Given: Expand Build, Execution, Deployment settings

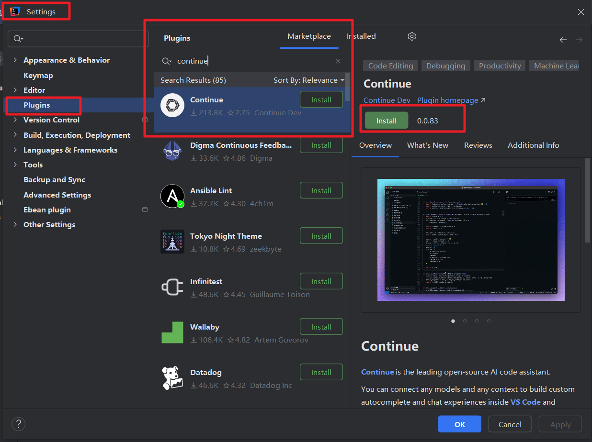Looking at the screenshot, I should 15,135.
